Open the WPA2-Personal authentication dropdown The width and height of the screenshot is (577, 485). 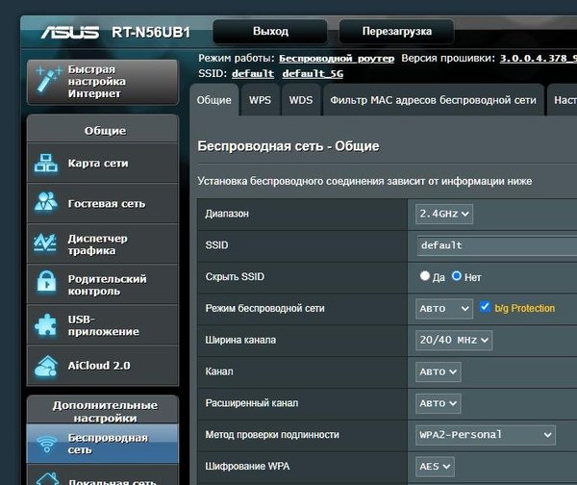point(486,434)
